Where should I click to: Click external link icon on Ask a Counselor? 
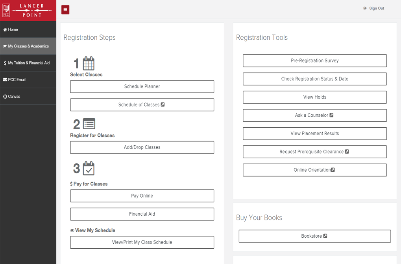pyautogui.click(x=331, y=115)
